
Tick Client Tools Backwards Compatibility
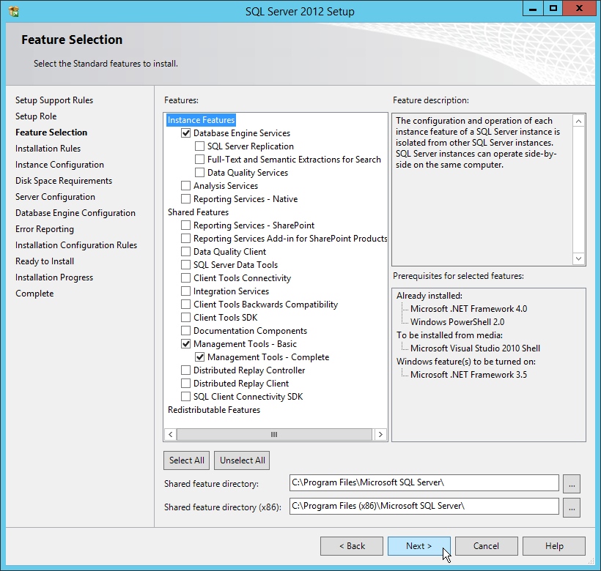(x=185, y=305)
